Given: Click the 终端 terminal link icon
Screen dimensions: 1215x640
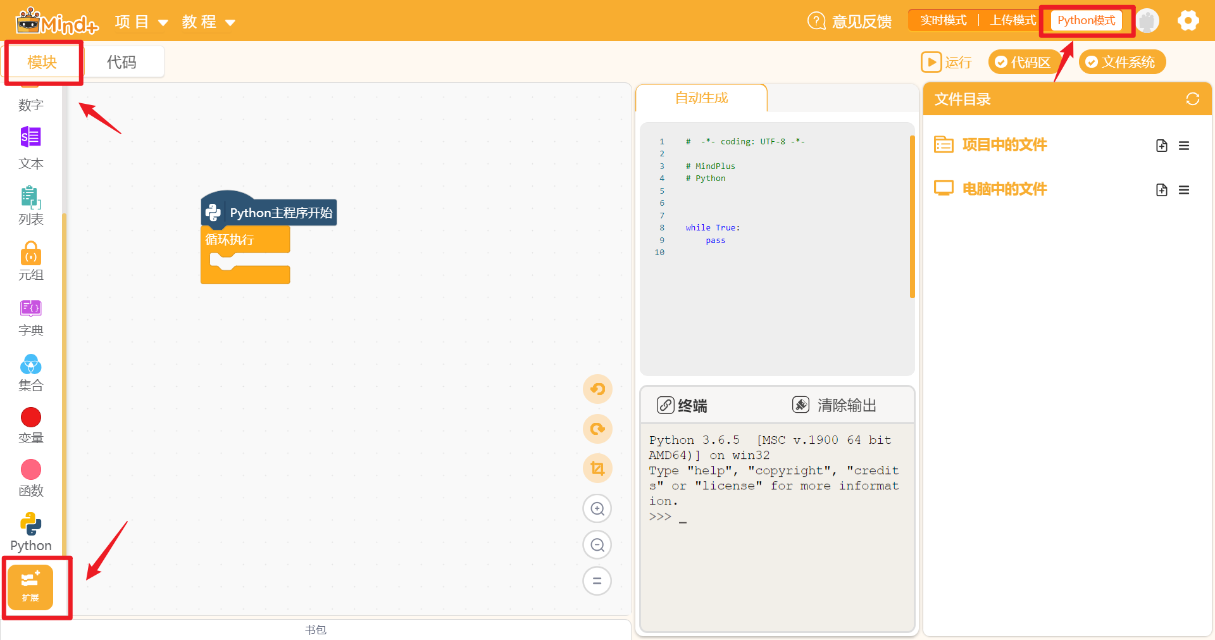Looking at the screenshot, I should (x=665, y=405).
